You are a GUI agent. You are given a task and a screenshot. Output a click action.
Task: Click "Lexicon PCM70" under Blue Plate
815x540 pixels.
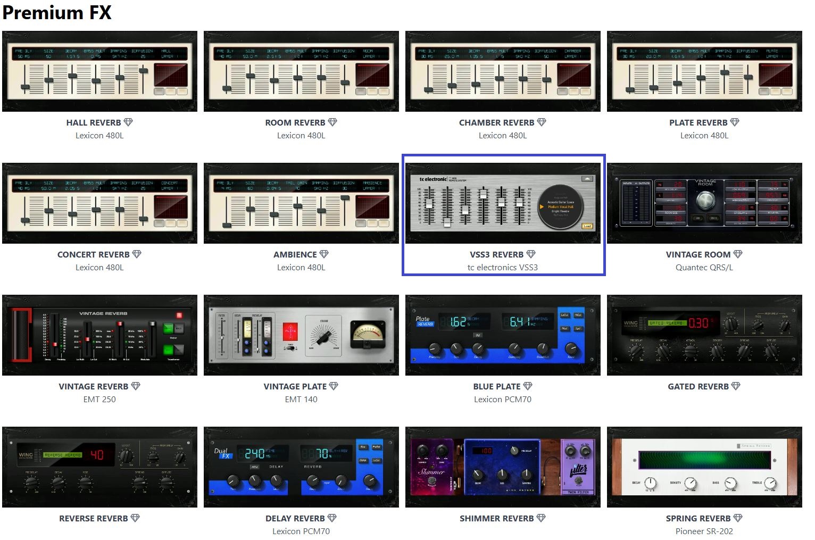503,400
